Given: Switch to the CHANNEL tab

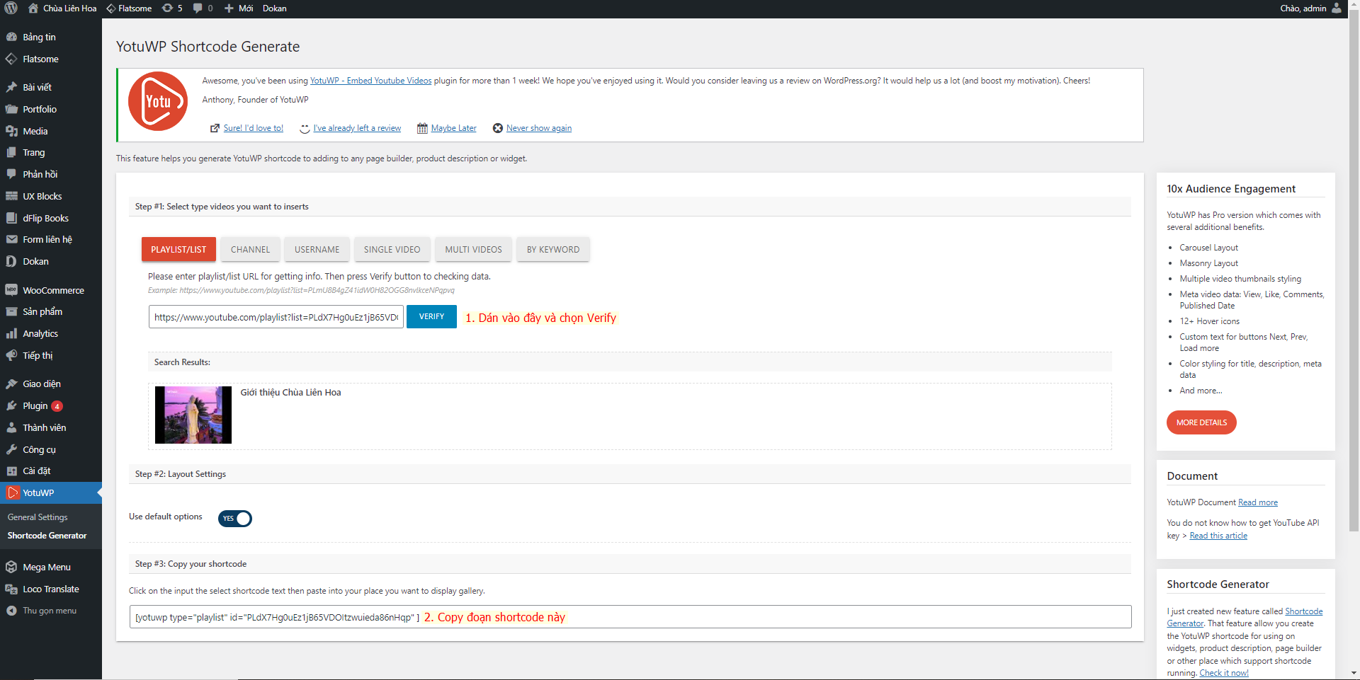Looking at the screenshot, I should [250, 249].
